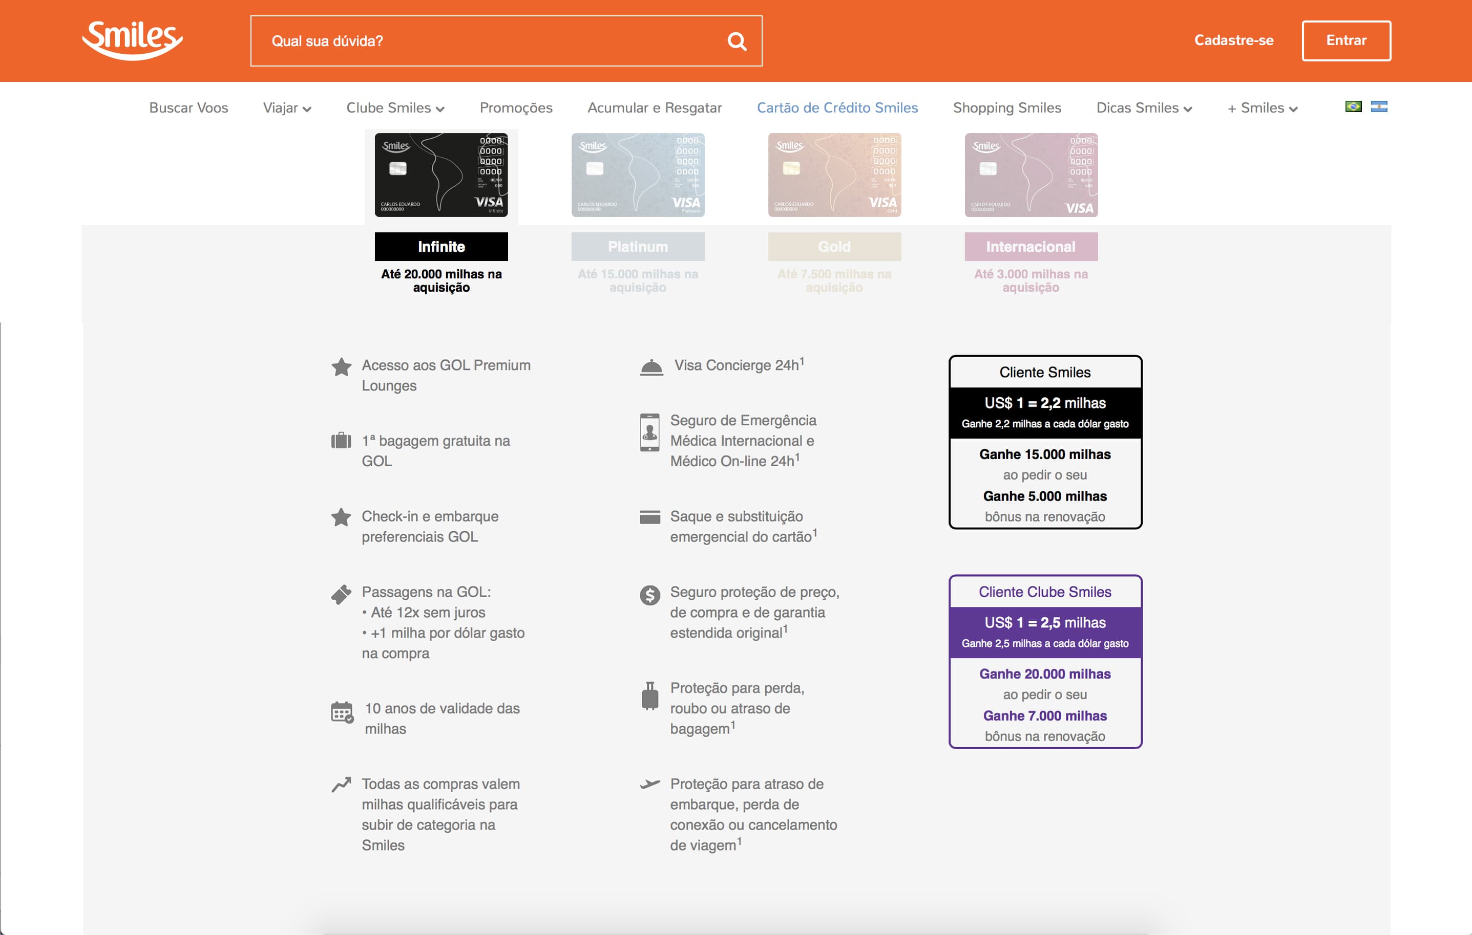Click the suitcase icon beside 1ª bagagem gratuita

[x=341, y=440]
